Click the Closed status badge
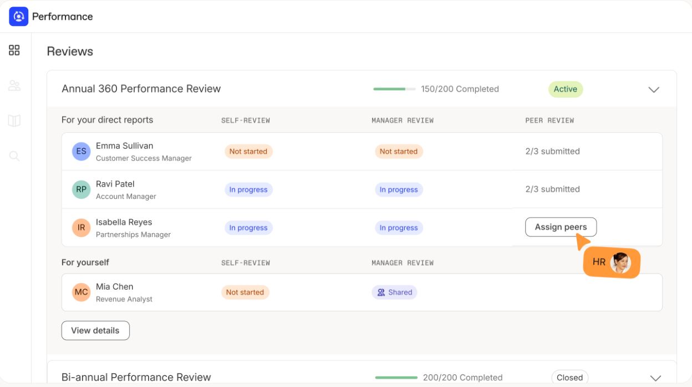Screen dimensions: 692x387 569,378
